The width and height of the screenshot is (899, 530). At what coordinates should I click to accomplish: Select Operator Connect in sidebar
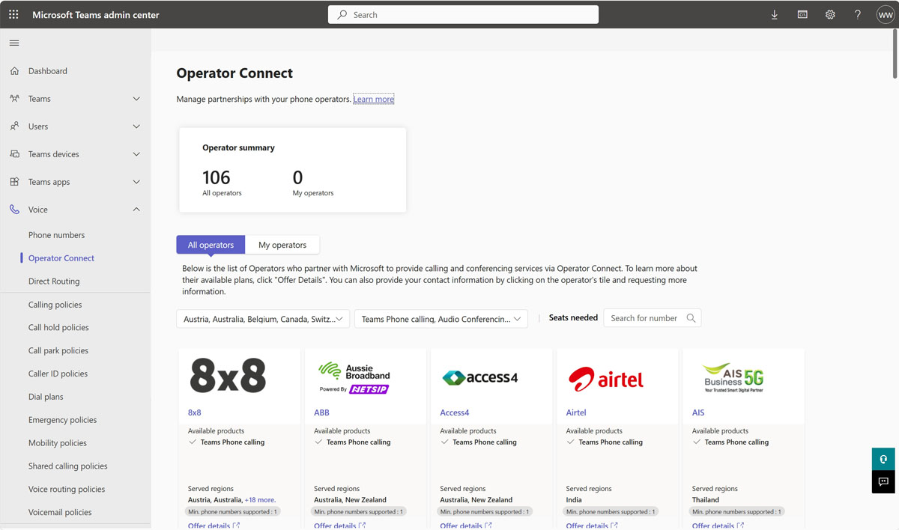click(61, 258)
